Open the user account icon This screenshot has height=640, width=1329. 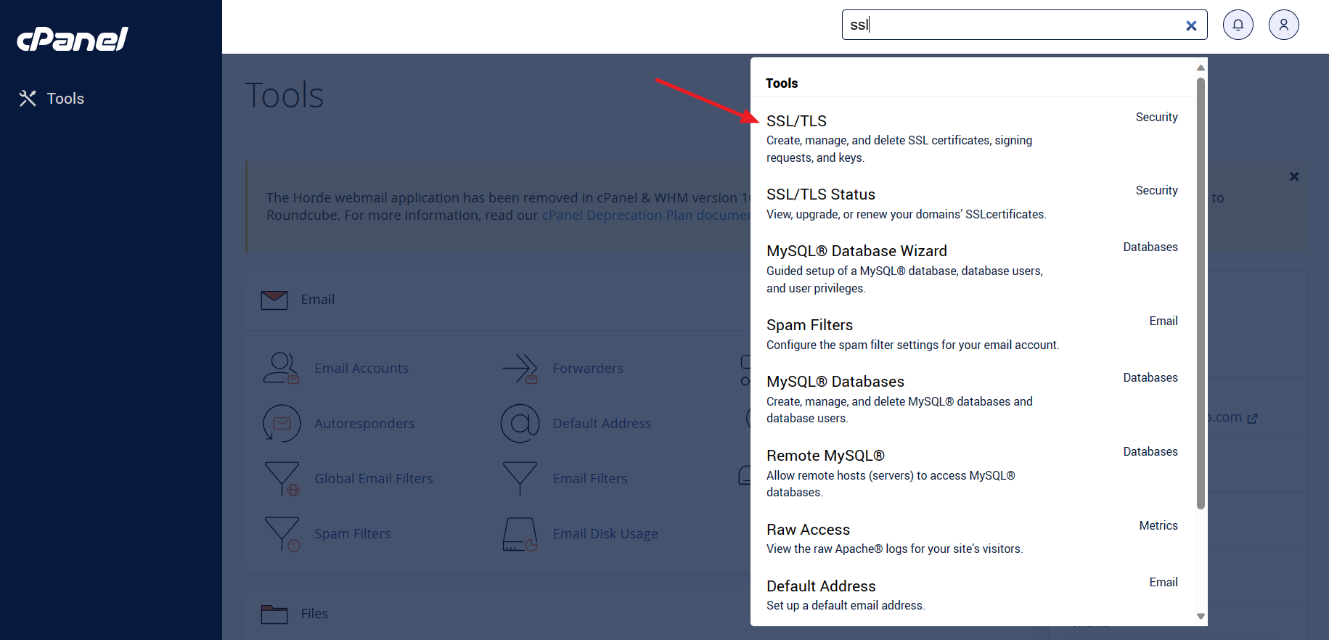coord(1284,25)
